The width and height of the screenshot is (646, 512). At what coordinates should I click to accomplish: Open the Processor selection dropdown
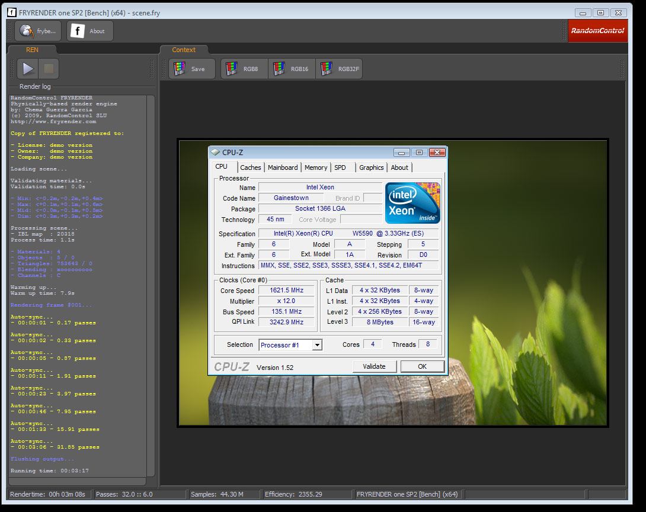click(x=317, y=345)
